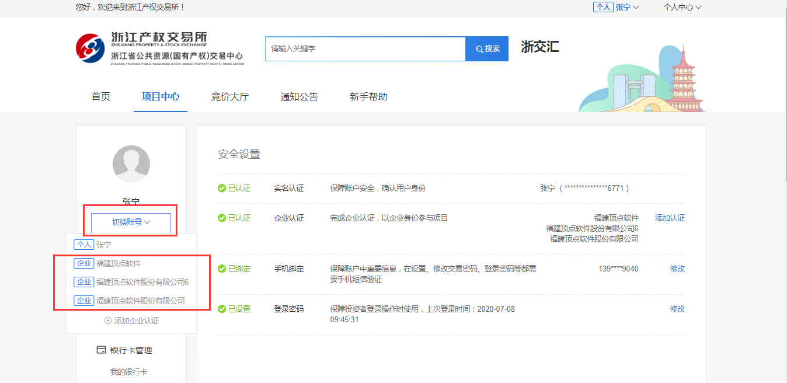787x383 pixels.
Task: Go to the 通知公告 tab
Action: pyautogui.click(x=299, y=97)
